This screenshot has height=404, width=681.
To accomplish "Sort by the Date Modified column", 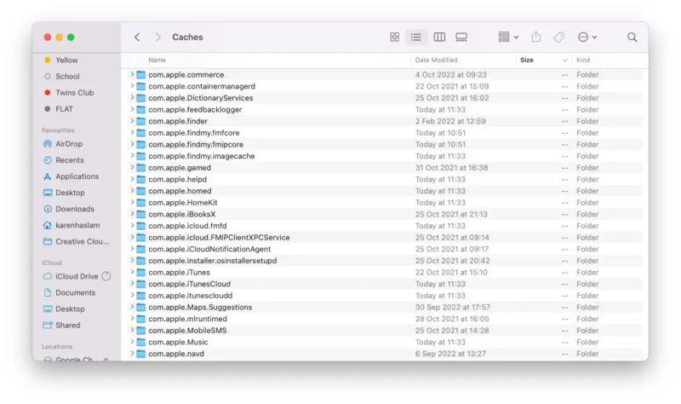I will pos(436,61).
